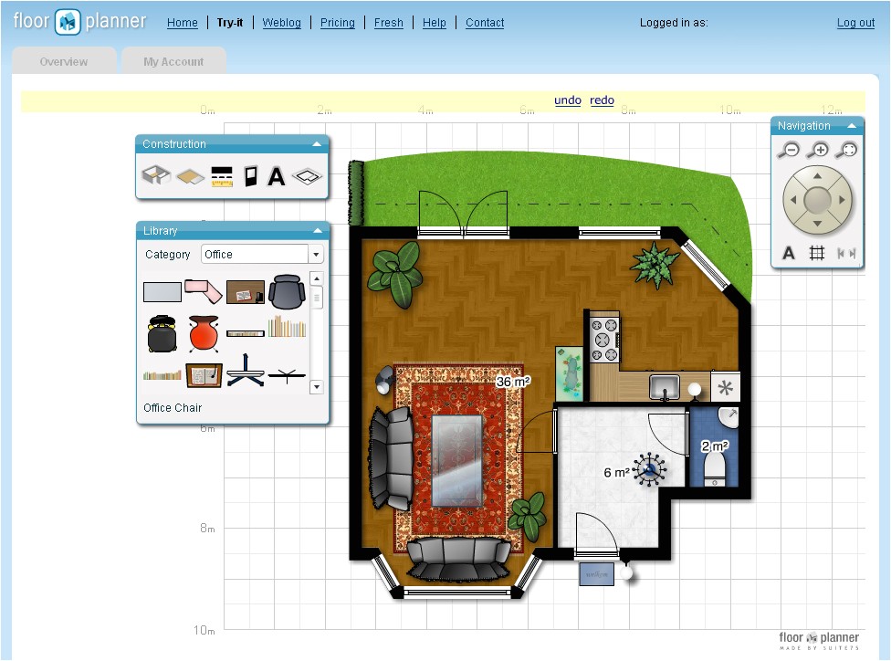Choose the door tool in Construction

[250, 175]
